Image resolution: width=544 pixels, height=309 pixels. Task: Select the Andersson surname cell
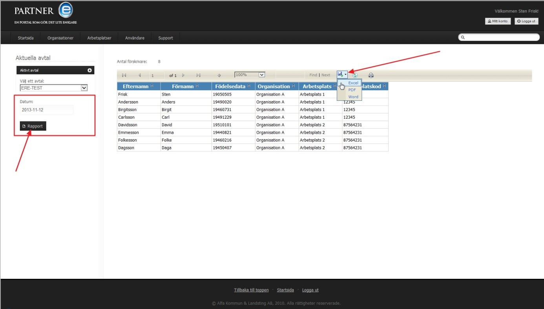pyautogui.click(x=139, y=102)
